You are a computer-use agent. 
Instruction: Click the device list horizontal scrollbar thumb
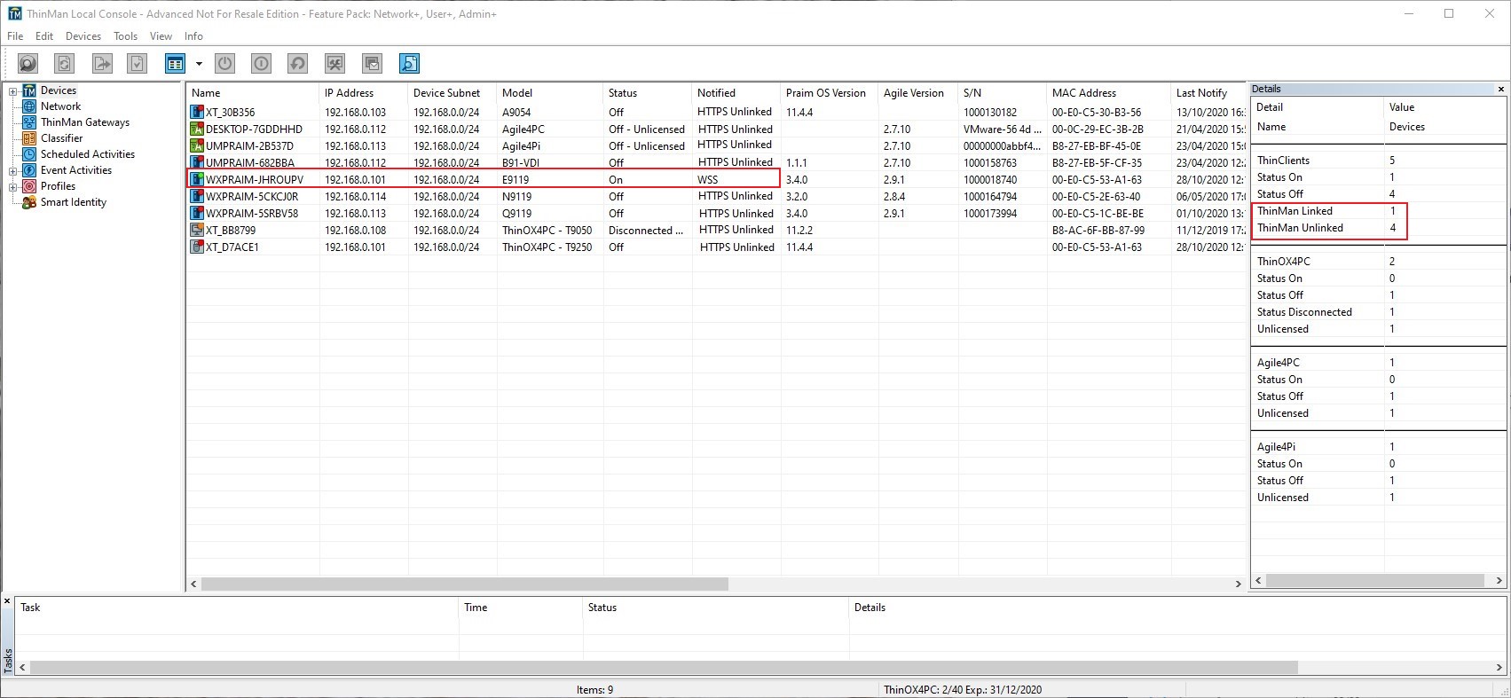click(x=465, y=584)
